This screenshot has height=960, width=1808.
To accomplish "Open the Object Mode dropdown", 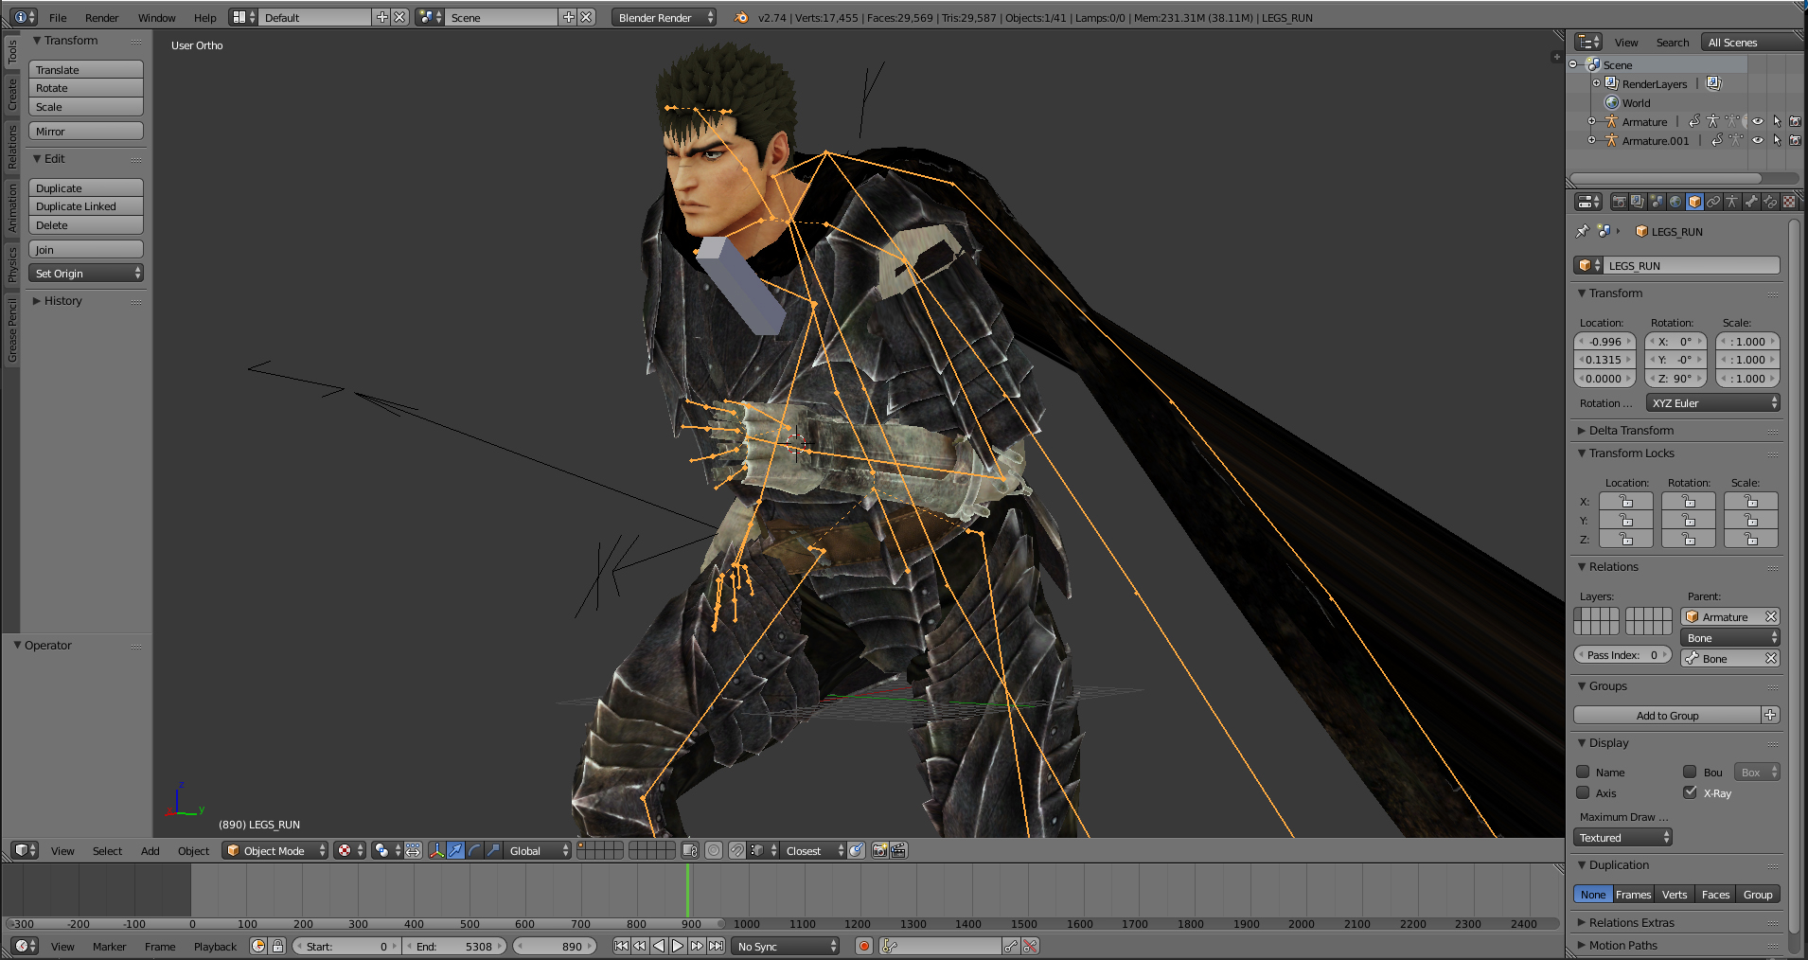I will pos(275,850).
